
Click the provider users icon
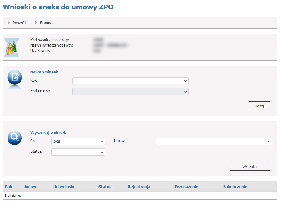[12, 47]
